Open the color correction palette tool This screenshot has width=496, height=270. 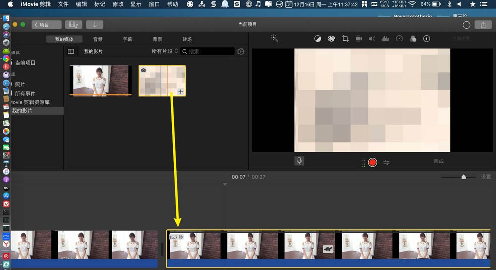pos(331,39)
